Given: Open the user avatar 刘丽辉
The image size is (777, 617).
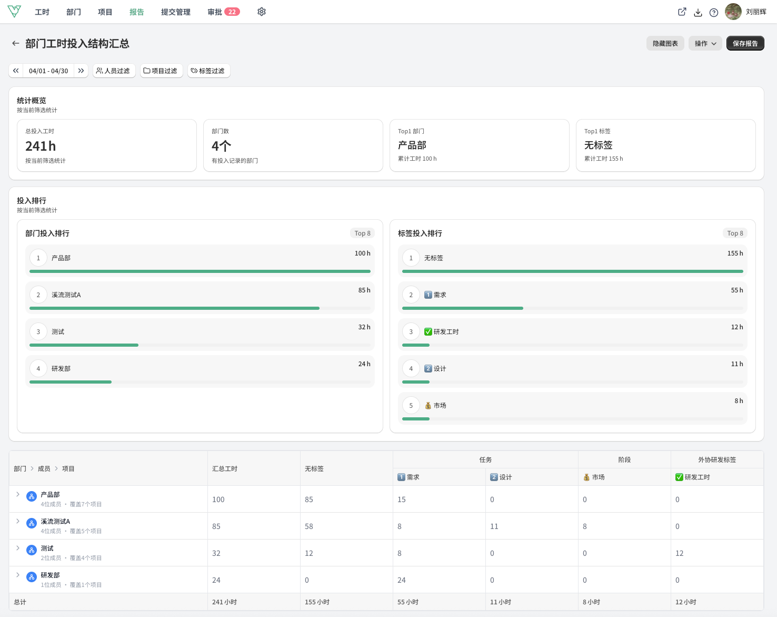Looking at the screenshot, I should [x=733, y=12].
